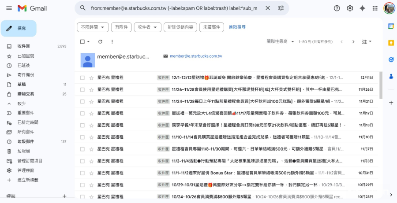The height and width of the screenshot is (203, 397).
Task: Open the Gmail main menu hamburger icon
Action: point(9,8)
